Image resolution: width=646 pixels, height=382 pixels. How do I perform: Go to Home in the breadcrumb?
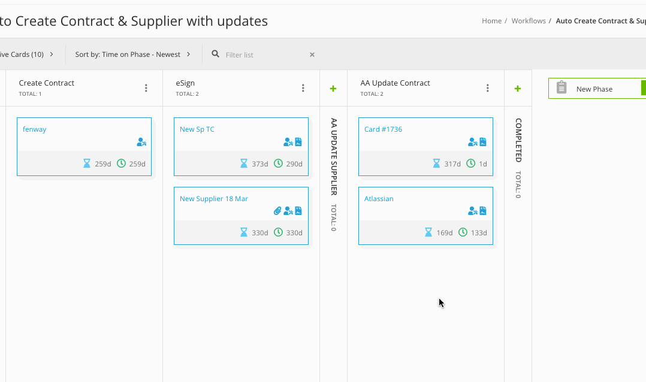[x=491, y=21]
